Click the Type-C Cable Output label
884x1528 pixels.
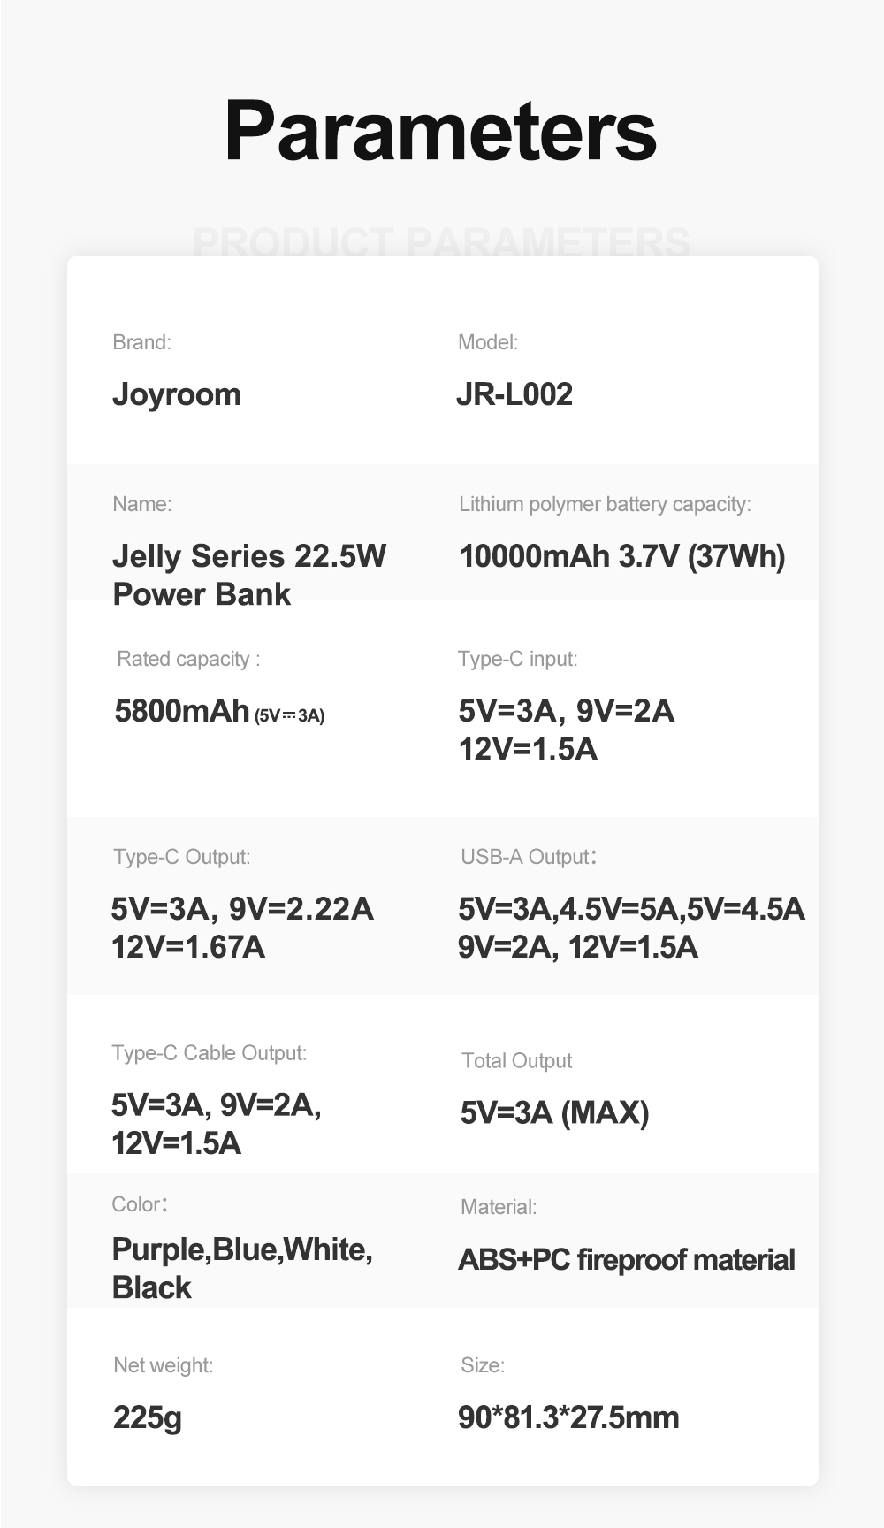pyautogui.click(x=209, y=1053)
